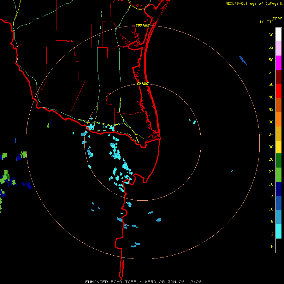Select the dark red legend swatch
The image size is (284, 284).
click(279, 77)
